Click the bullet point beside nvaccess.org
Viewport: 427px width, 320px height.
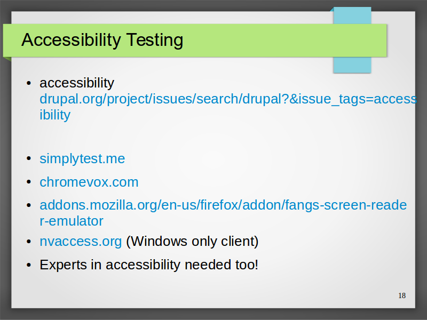29,242
